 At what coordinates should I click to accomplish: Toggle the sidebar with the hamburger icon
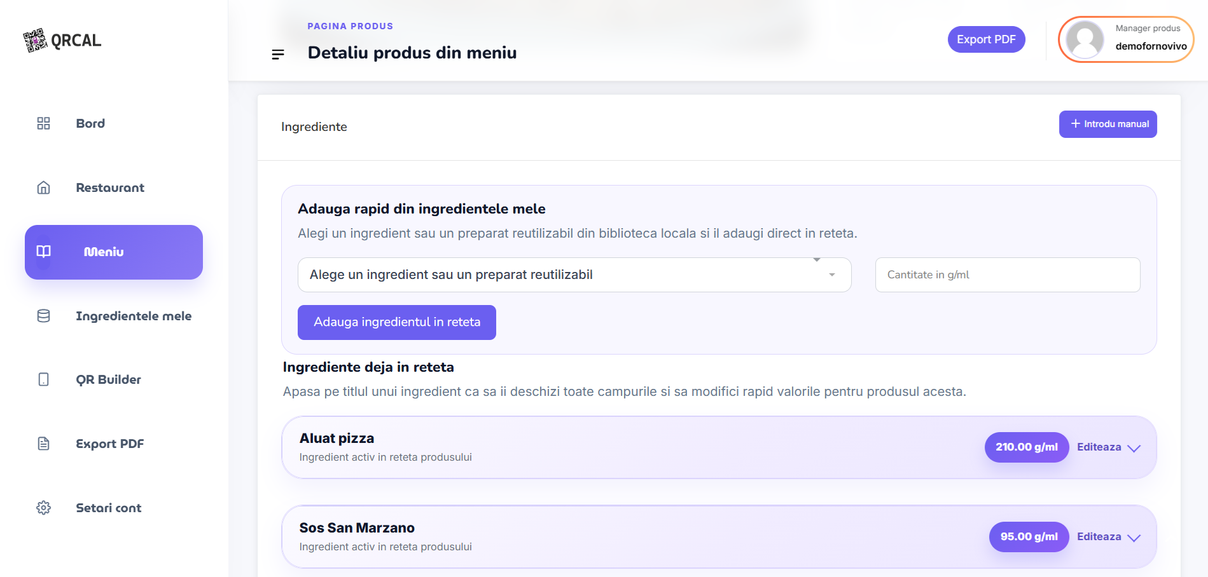click(278, 55)
